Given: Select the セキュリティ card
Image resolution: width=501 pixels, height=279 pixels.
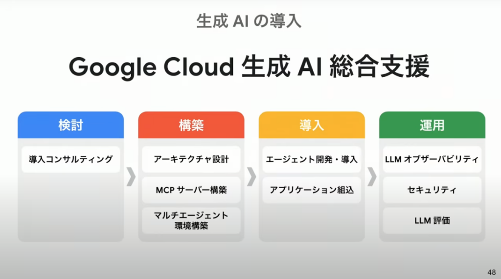Looking at the screenshot, I should (432, 190).
